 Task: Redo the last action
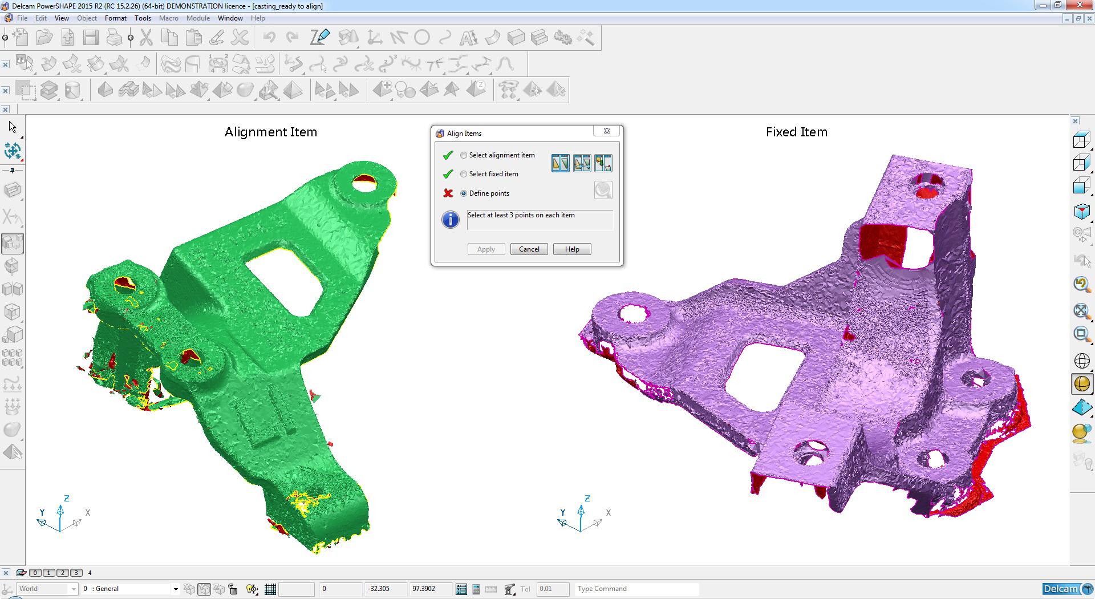tap(293, 38)
